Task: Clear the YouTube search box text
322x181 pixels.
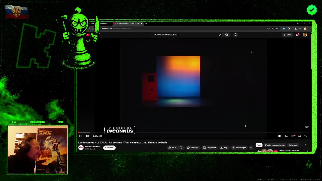Action: (220, 35)
